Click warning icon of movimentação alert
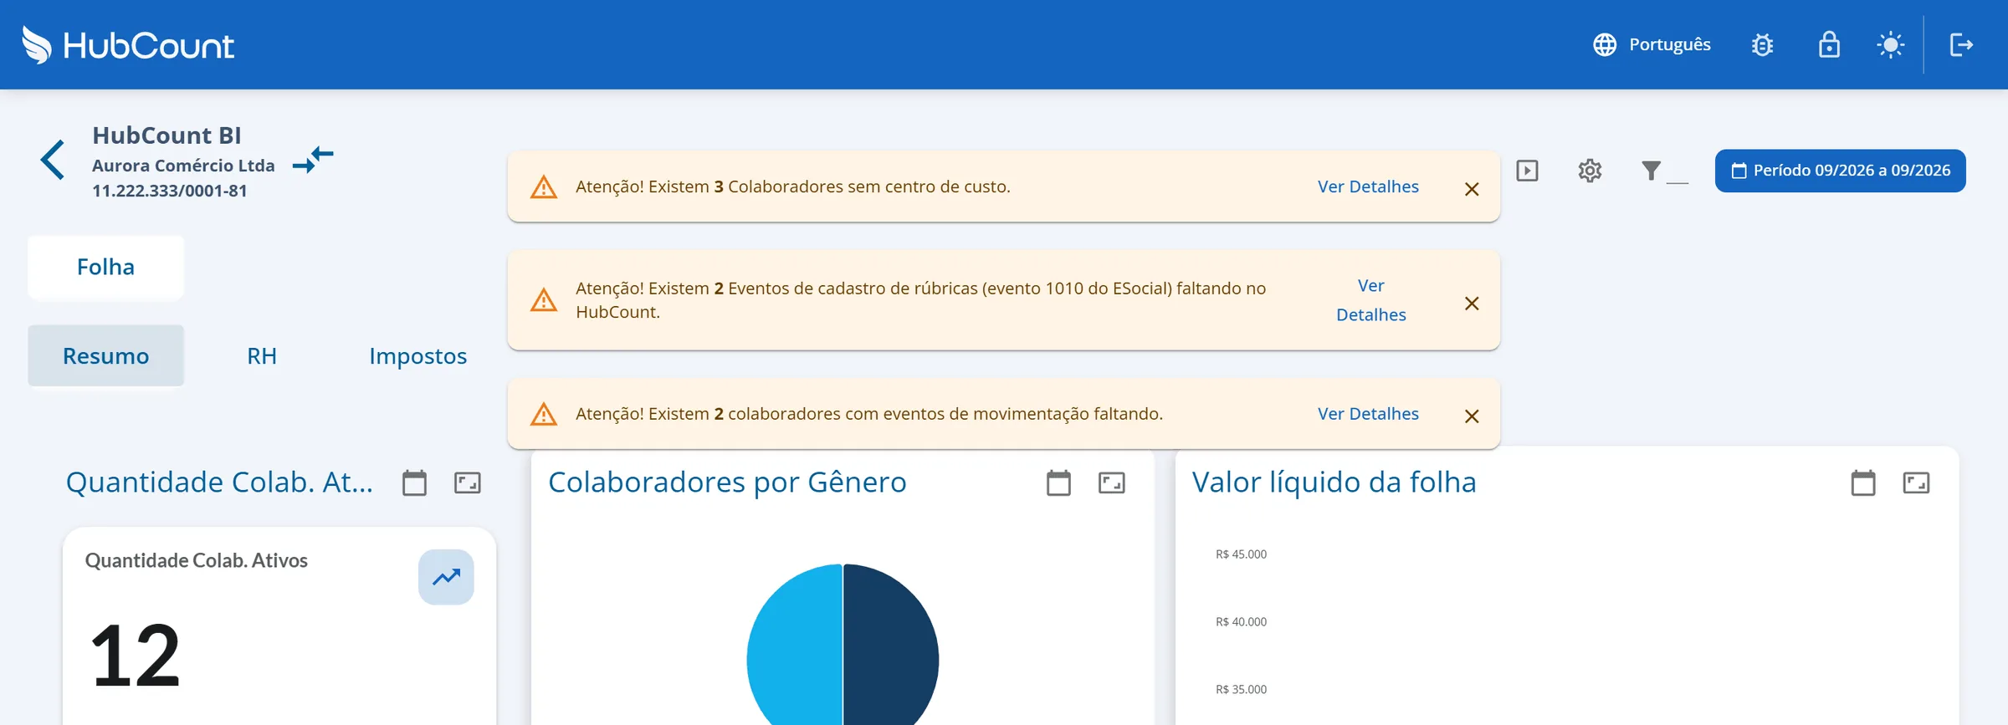This screenshot has width=2008, height=725. 544,414
